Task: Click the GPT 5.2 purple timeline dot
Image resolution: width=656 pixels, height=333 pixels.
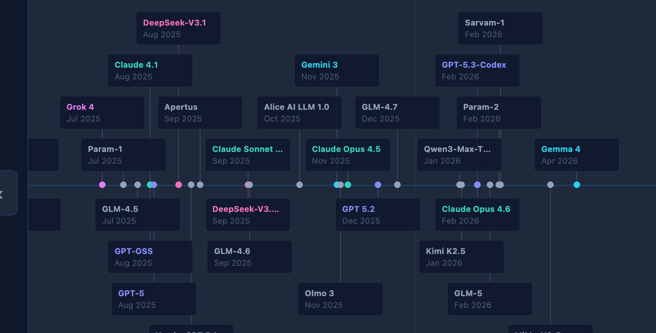Action: point(378,185)
